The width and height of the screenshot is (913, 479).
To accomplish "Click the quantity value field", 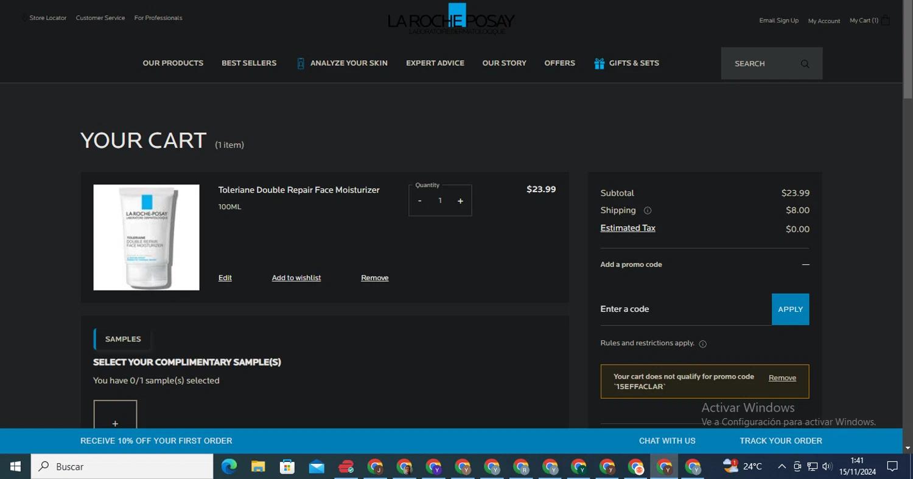I will coord(440,201).
